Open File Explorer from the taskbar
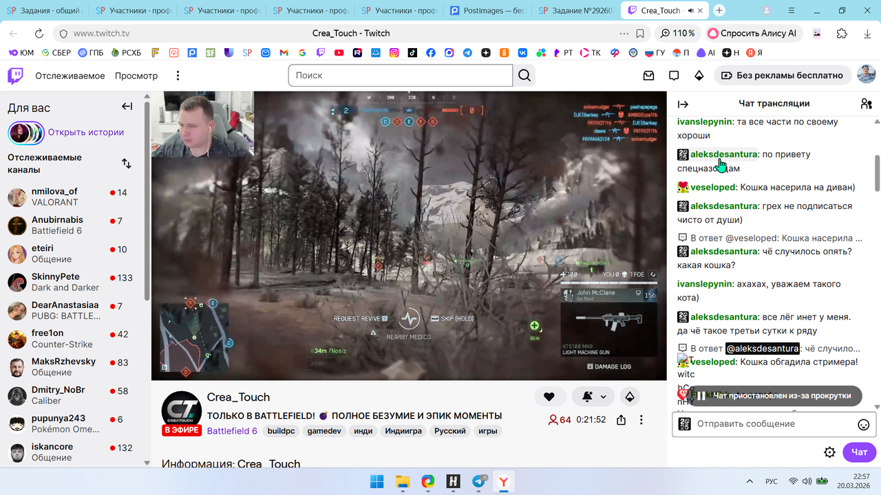Viewport: 881px width, 495px height. coord(403,481)
